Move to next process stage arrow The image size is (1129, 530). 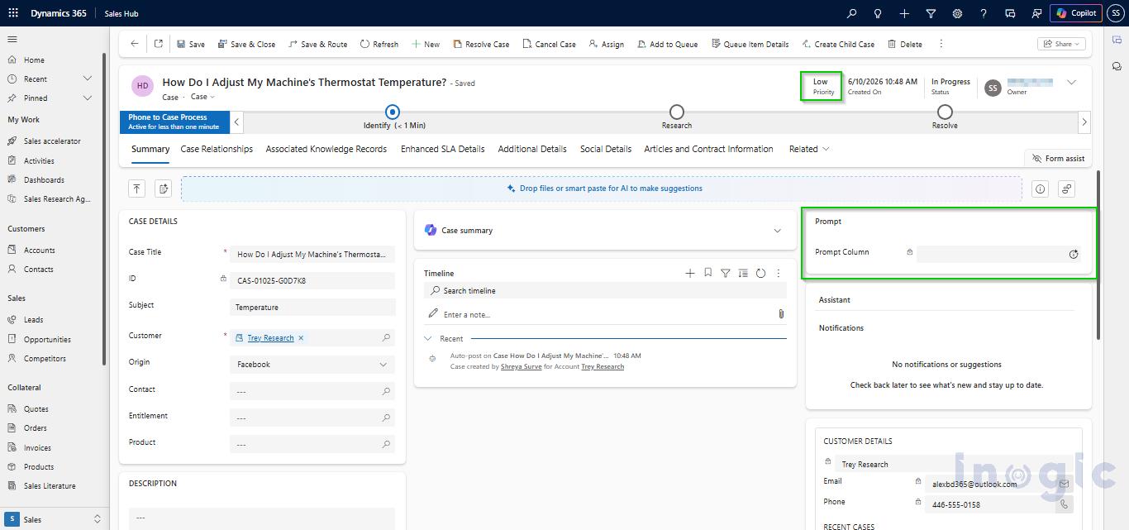(1084, 122)
